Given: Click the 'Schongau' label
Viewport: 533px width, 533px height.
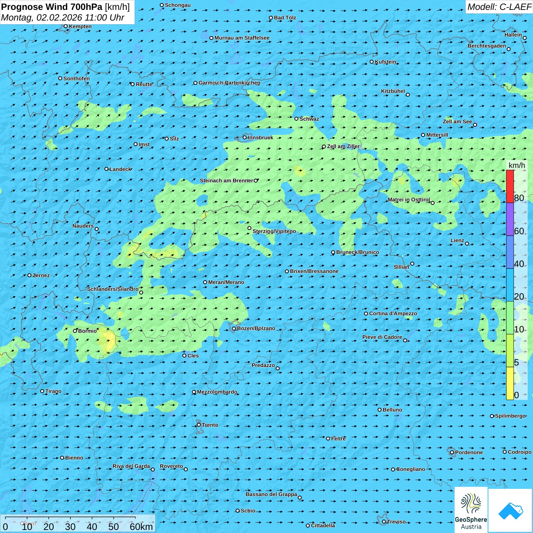Looking at the screenshot, I should tap(177, 5).
